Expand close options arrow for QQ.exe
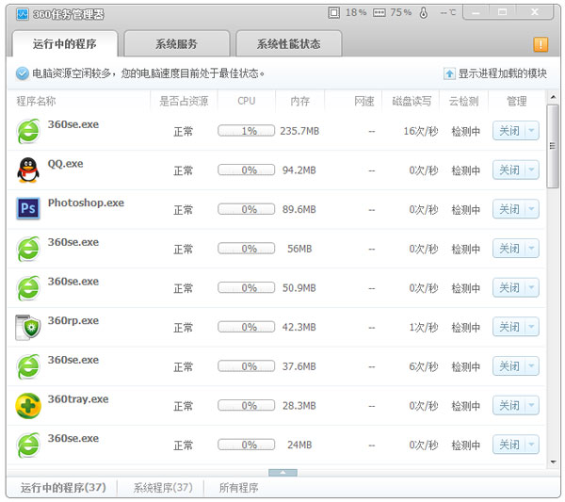 (x=532, y=170)
